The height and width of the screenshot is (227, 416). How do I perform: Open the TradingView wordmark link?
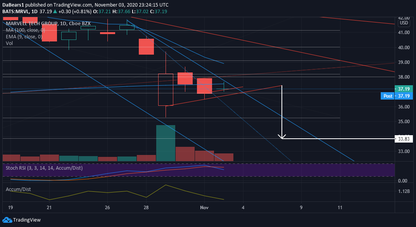27,220
